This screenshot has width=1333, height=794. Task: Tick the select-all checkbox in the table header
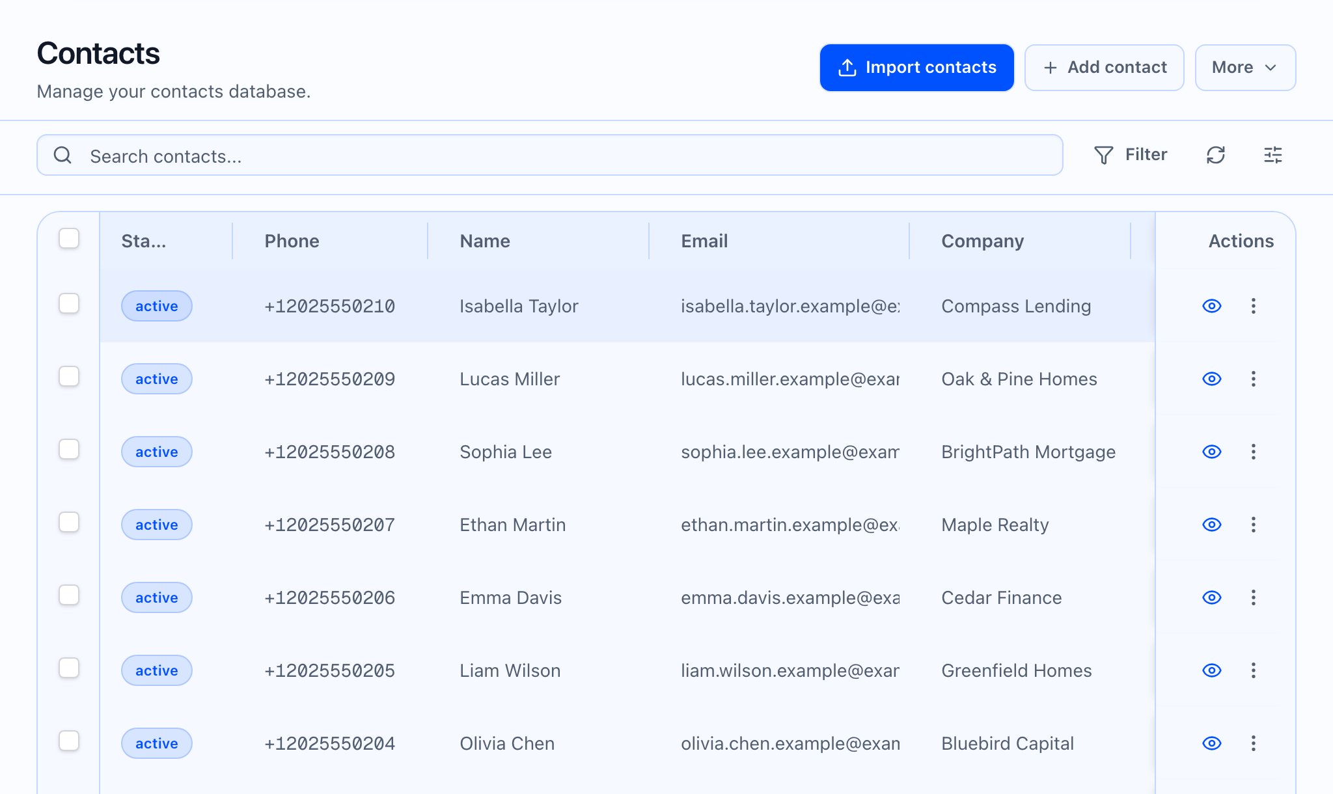point(69,238)
